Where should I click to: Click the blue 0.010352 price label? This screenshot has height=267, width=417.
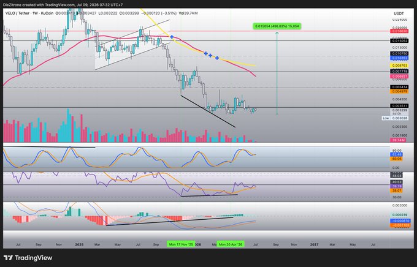[x=399, y=58]
